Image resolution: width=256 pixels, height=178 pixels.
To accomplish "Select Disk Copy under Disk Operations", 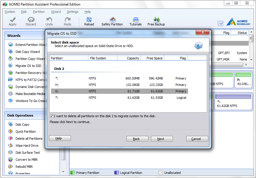I will [x=19, y=125].
